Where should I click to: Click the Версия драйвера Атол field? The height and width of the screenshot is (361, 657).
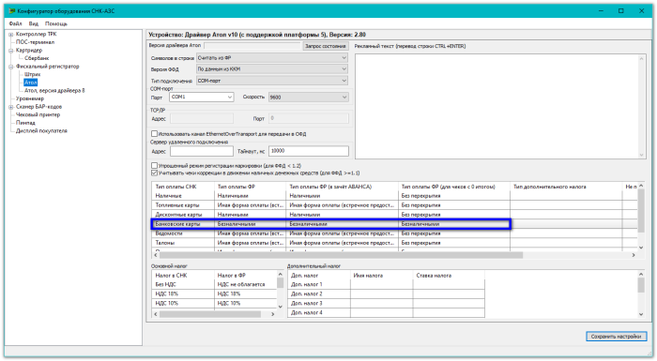coord(252,46)
